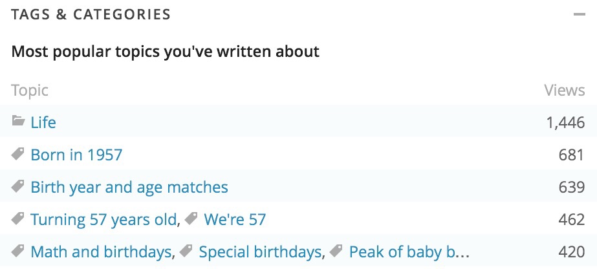The image size is (597, 269).
Task: Open Birth year and age matches tag
Action: pyautogui.click(x=129, y=188)
